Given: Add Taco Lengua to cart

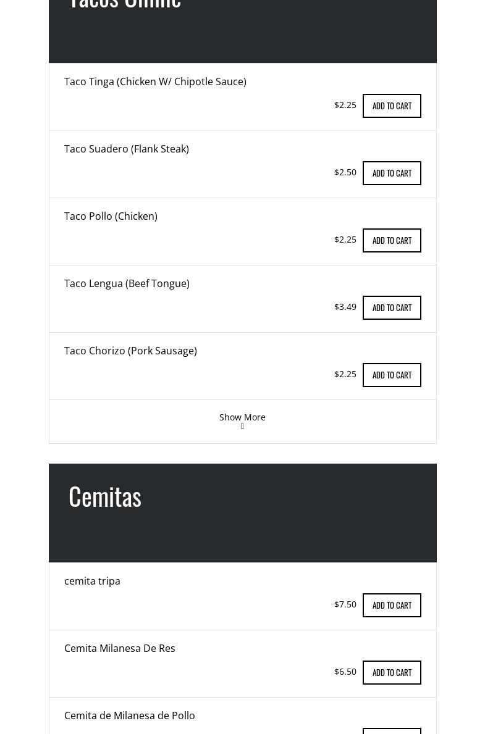Looking at the screenshot, I should click(392, 307).
